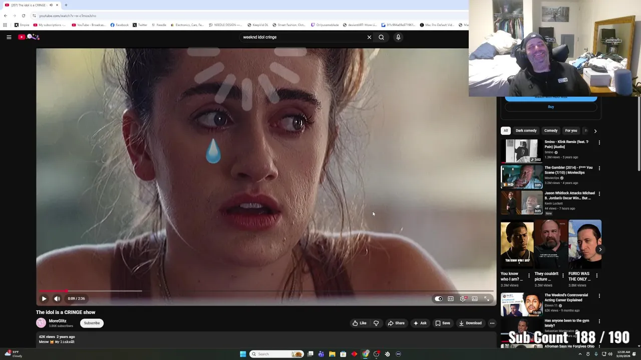Go to the YouTube home logo

click(29, 37)
